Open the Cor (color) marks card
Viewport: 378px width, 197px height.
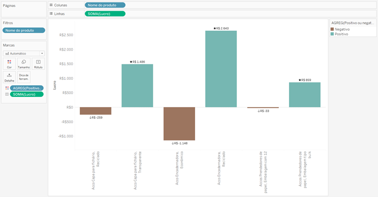click(x=10, y=64)
